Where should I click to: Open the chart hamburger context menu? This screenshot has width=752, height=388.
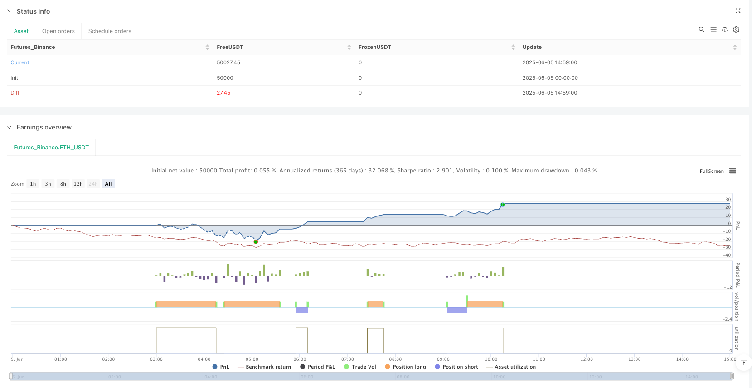pyautogui.click(x=733, y=171)
